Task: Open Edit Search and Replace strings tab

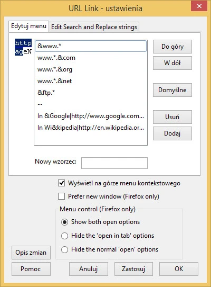Action: pos(94,27)
